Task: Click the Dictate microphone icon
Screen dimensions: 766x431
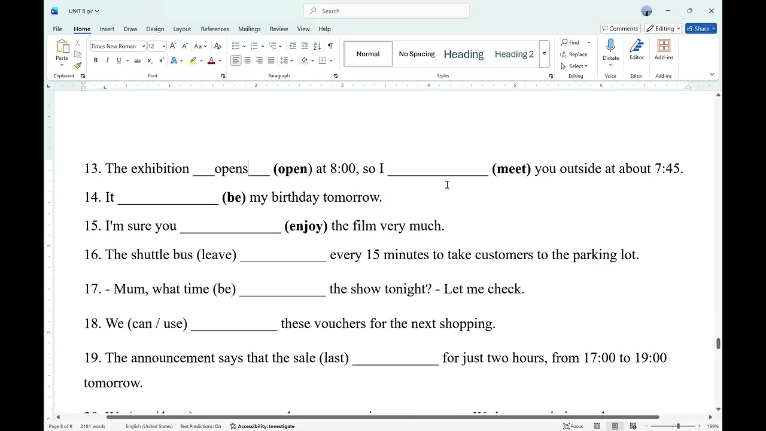Action: click(x=610, y=47)
